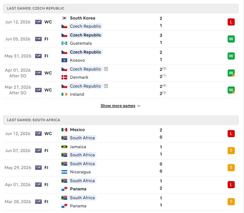The height and width of the screenshot is (213, 244).
Task: Open the bold Panama team name
Action: (x=78, y=189)
